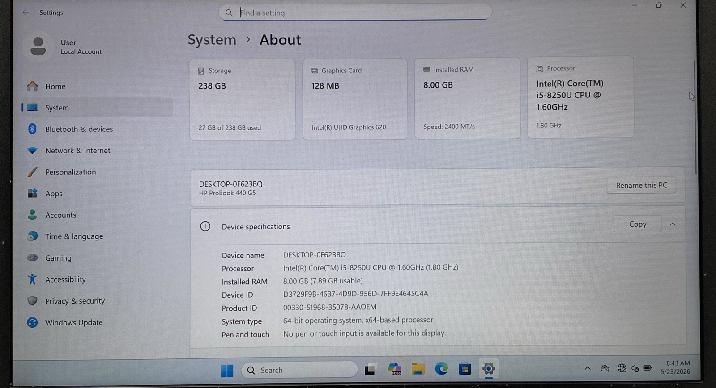Open Microsoft Store from the taskbar

coord(465,369)
